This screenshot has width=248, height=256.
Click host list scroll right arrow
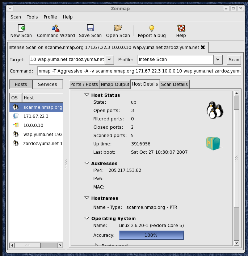60,245
